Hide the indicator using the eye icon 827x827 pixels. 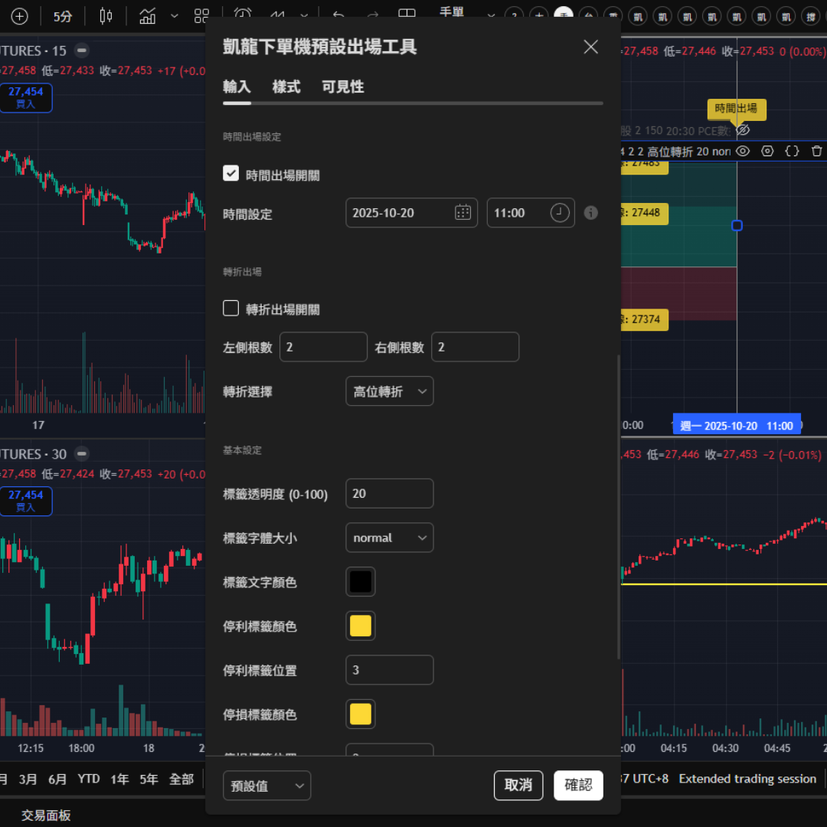pos(742,152)
